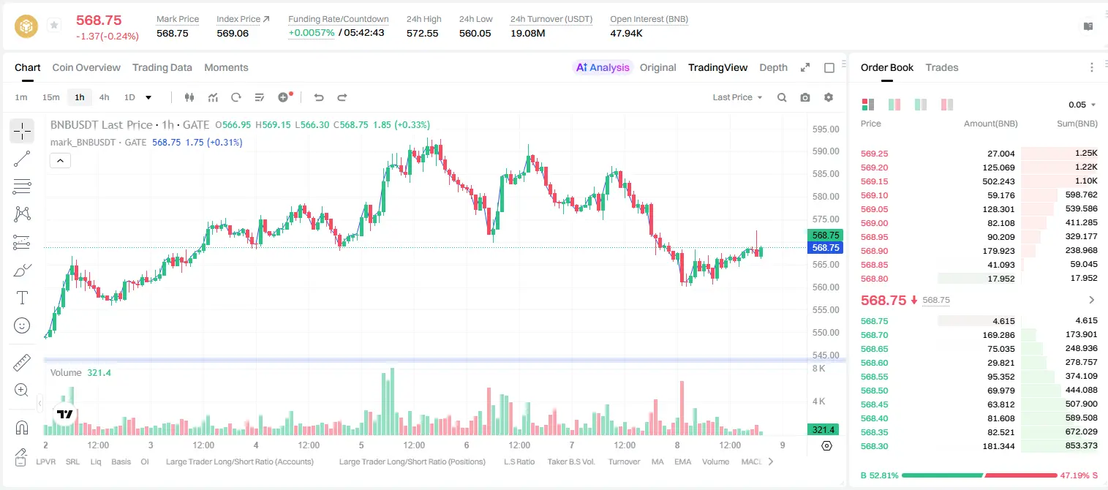Image resolution: width=1108 pixels, height=490 pixels.
Task: Take a chart snapshot with camera icon
Action: pyautogui.click(x=805, y=97)
